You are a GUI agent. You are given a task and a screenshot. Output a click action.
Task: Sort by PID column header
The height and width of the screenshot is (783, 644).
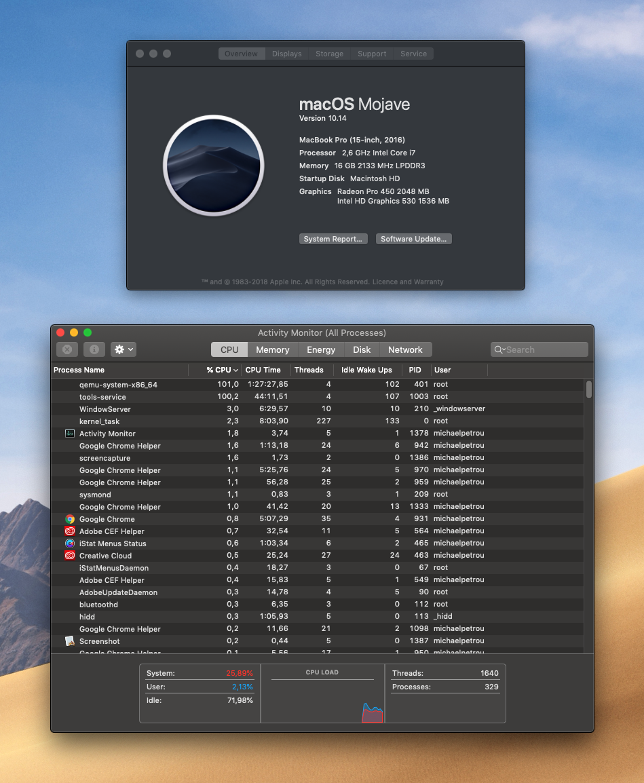415,370
